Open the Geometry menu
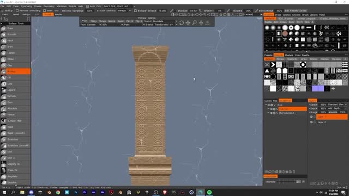 tap(49, 6)
